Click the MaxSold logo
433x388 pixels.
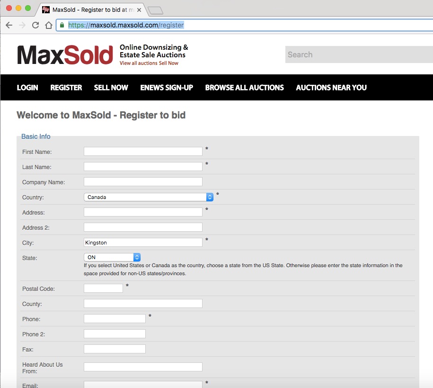pos(65,55)
